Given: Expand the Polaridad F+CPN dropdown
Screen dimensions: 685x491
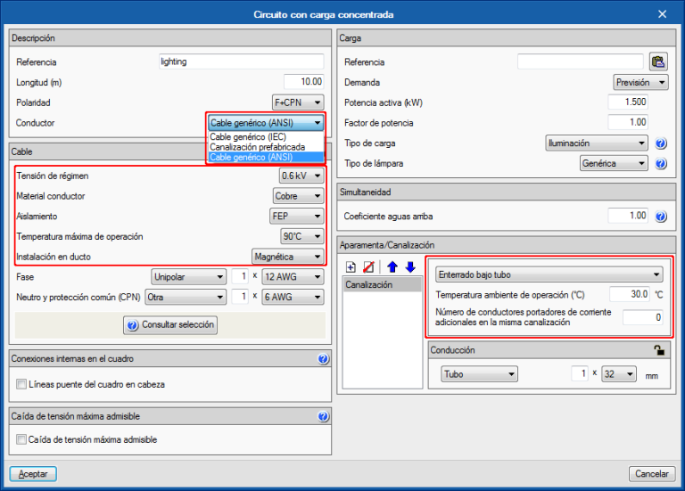Looking at the screenshot, I should (x=298, y=102).
